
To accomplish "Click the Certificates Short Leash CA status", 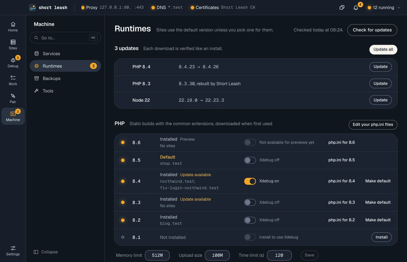I will pyautogui.click(x=223, y=7).
